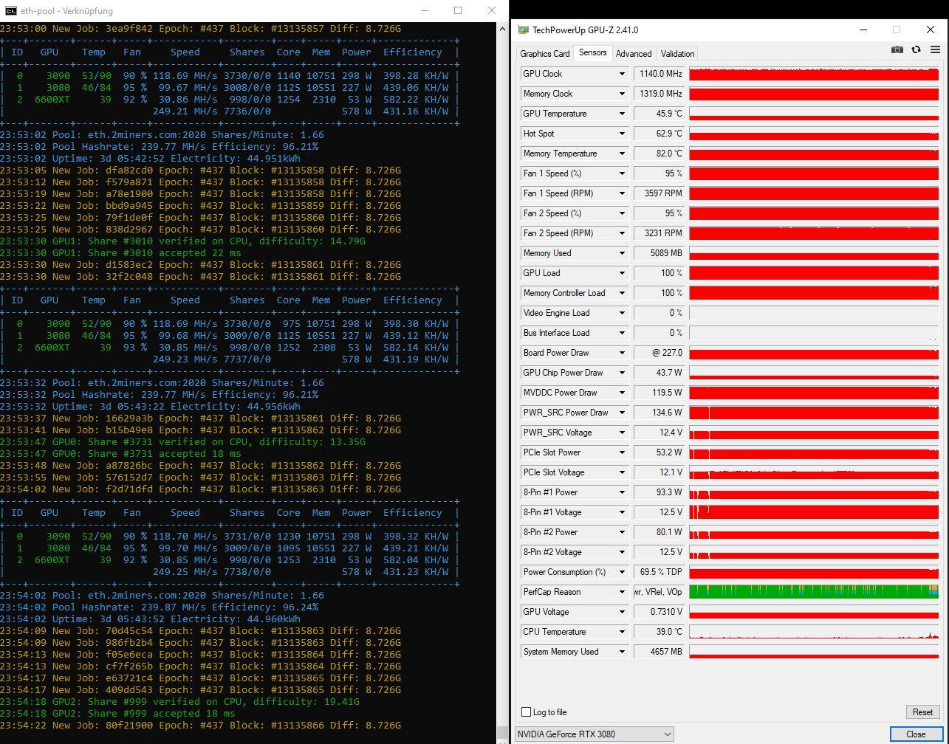Expand the Fan 2 Speed (%) dropdown
The width and height of the screenshot is (949, 744).
[x=622, y=213]
